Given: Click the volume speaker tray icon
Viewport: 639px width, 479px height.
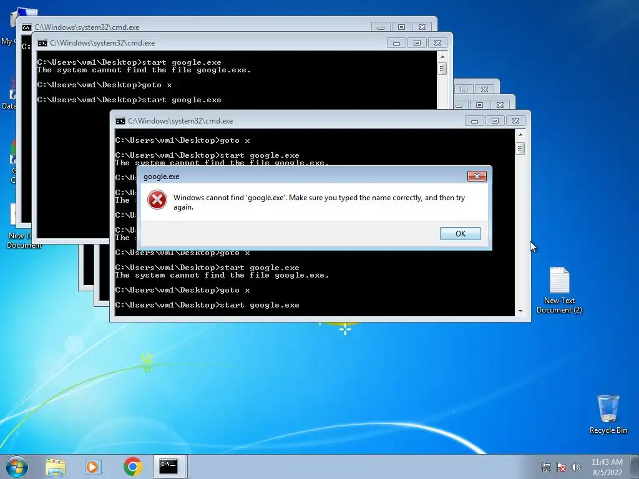Looking at the screenshot, I should click(575, 467).
